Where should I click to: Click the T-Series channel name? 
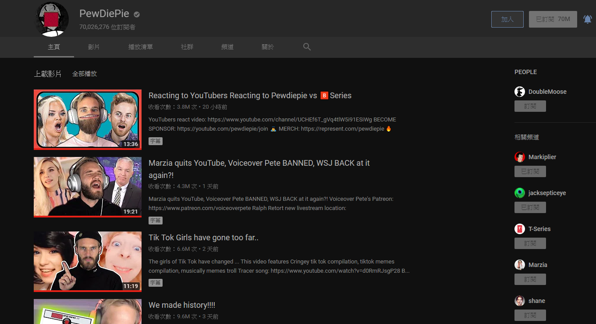pyautogui.click(x=539, y=229)
